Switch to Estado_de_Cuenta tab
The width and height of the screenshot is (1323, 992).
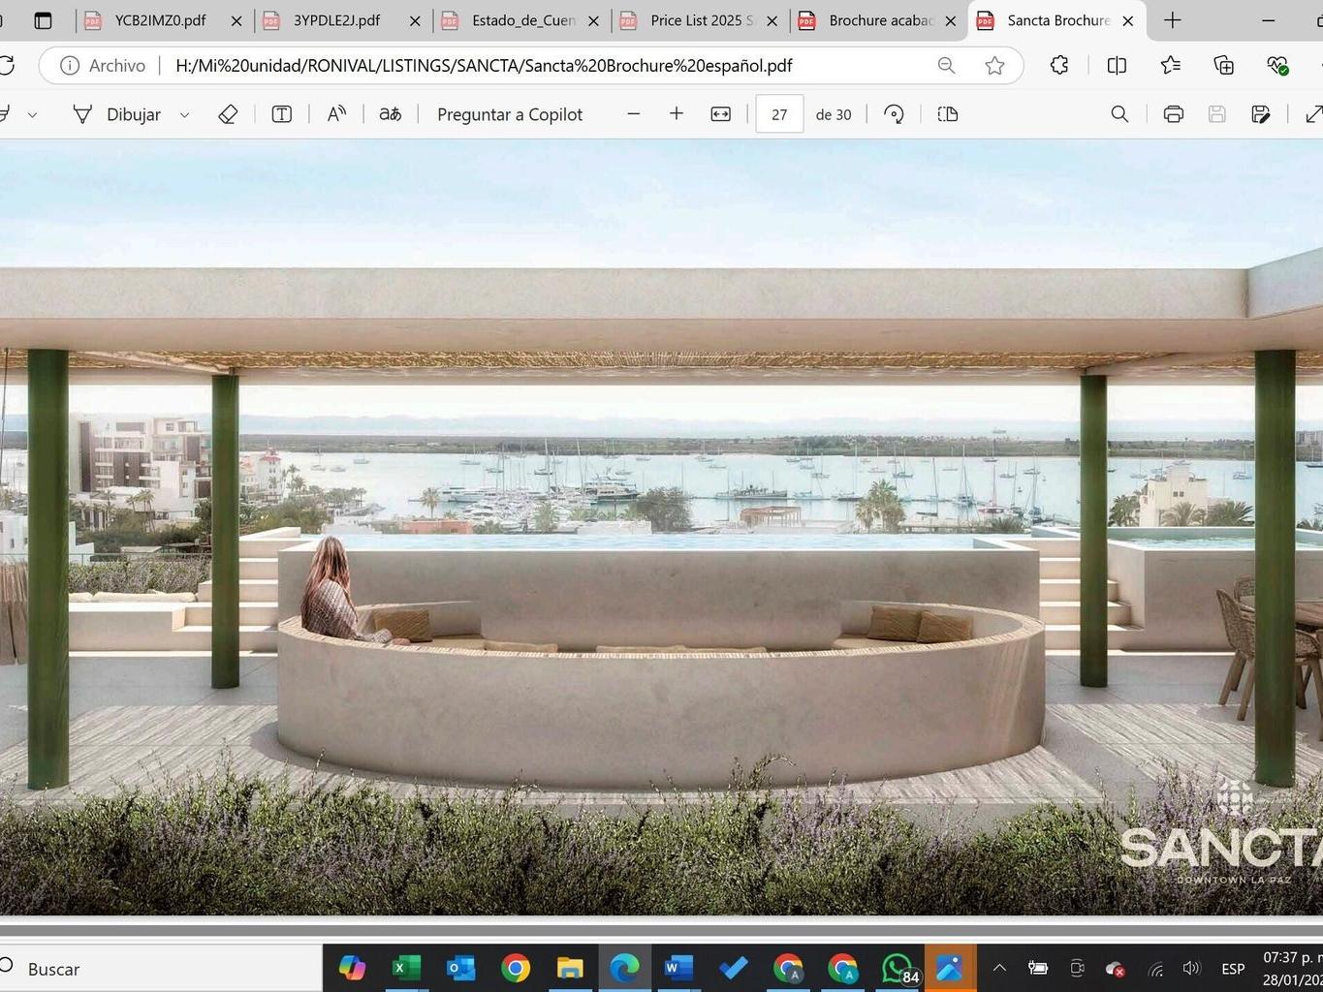[x=522, y=20]
